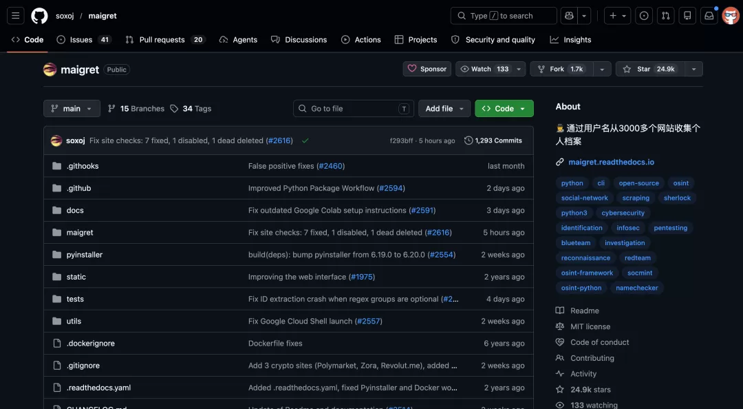
Task: Open the main branch selector dropdown
Action: (x=72, y=109)
